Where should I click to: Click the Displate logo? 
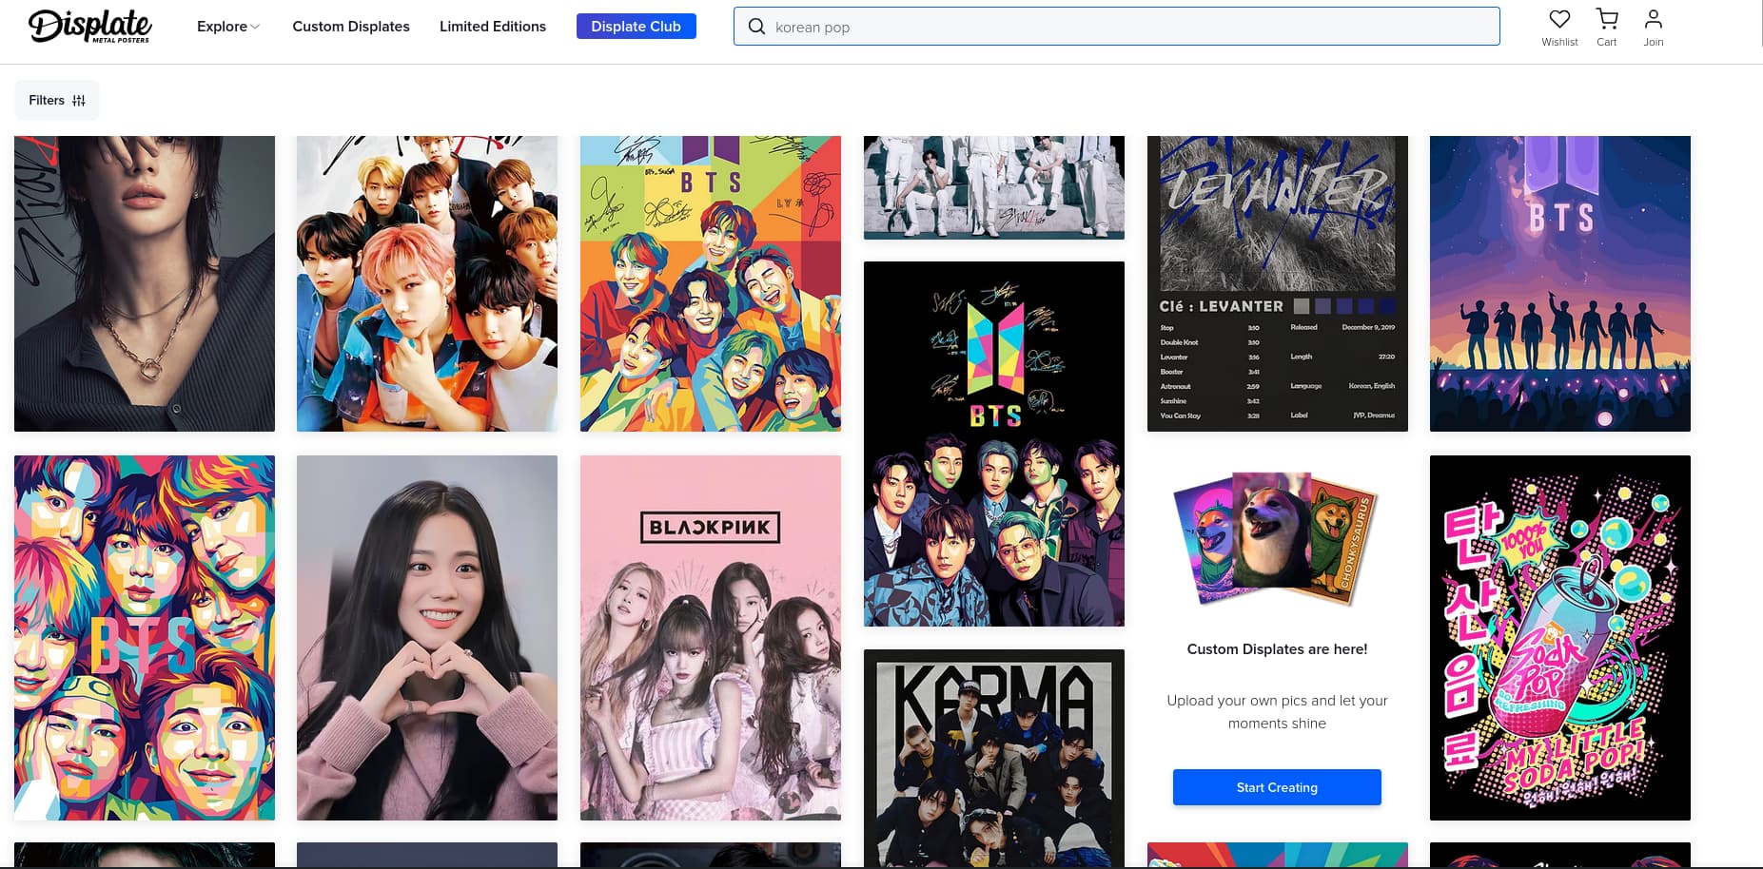(90, 26)
